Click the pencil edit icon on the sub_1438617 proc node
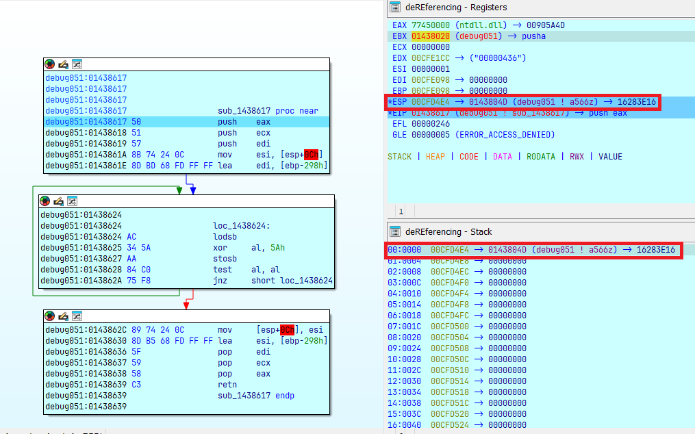 (63, 64)
